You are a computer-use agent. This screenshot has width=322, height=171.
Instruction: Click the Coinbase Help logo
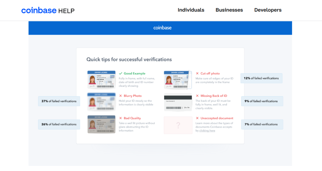click(48, 10)
